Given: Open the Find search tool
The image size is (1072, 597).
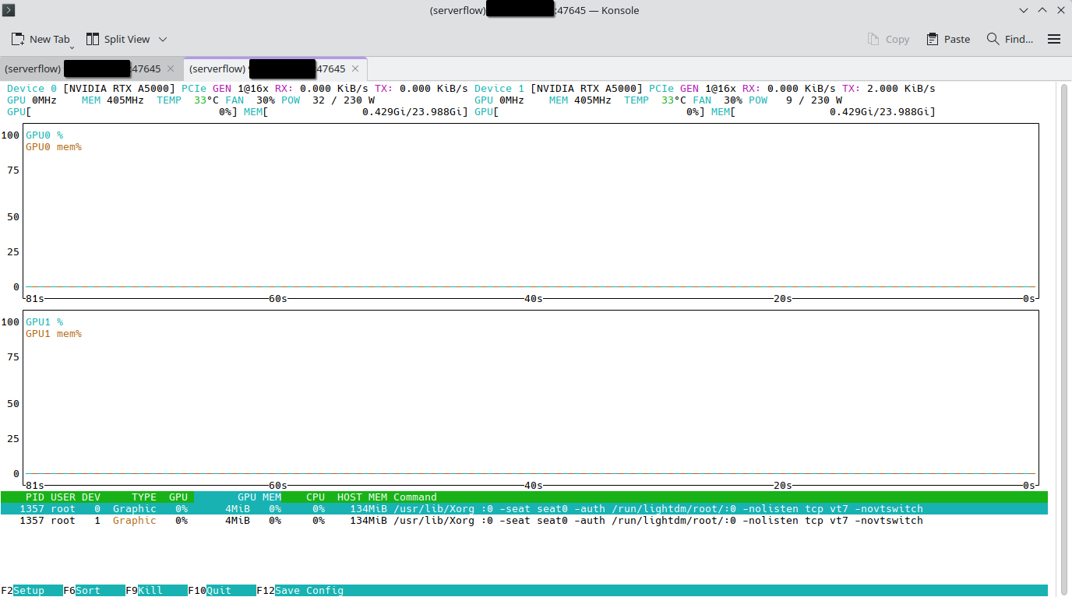Looking at the screenshot, I should tap(1010, 39).
